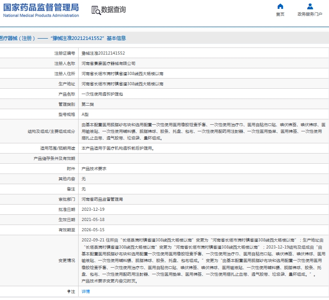
Task: Click the 数据查询 heading text
Action: point(113,9)
